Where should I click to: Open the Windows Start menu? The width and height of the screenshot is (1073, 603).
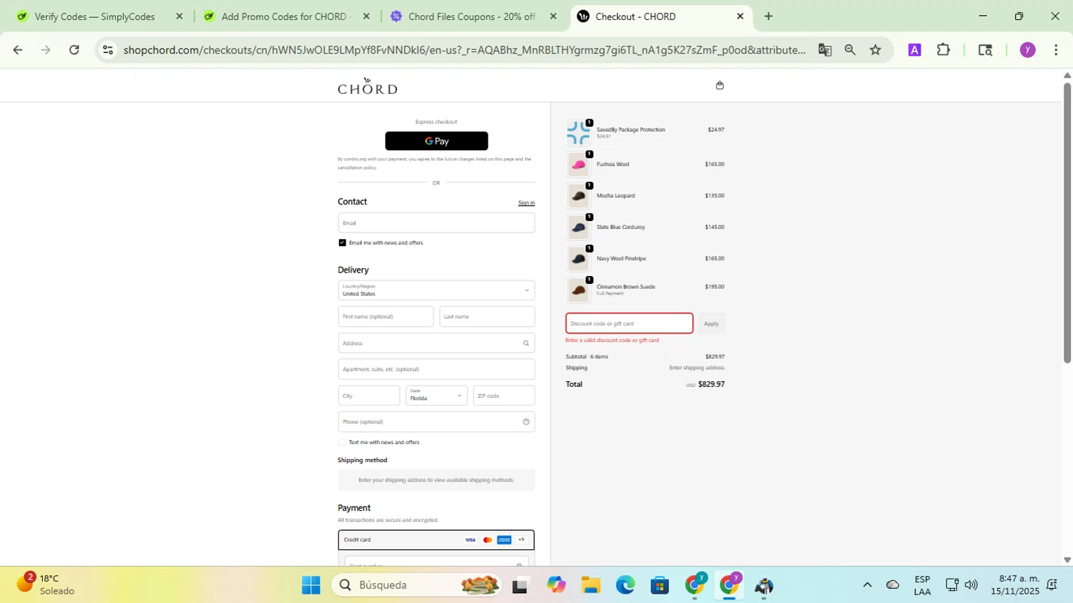[311, 586]
